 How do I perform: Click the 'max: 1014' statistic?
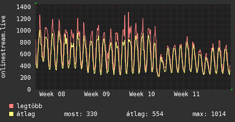209,114
